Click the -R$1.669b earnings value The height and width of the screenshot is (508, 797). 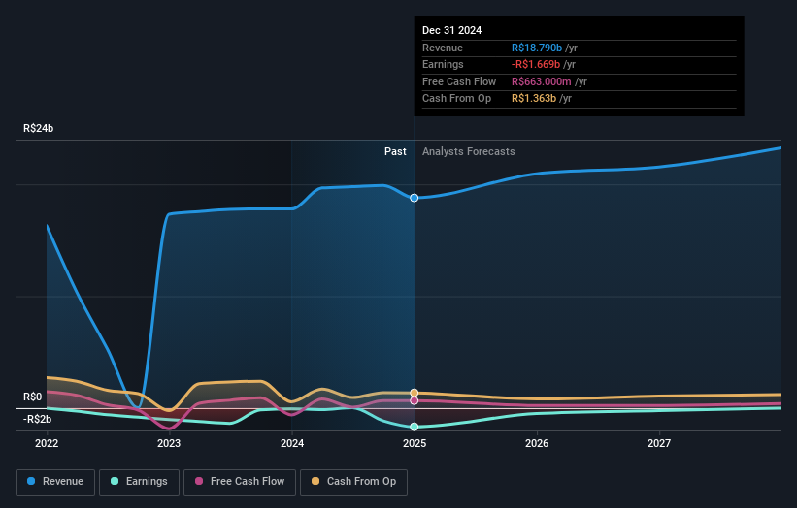(x=536, y=64)
